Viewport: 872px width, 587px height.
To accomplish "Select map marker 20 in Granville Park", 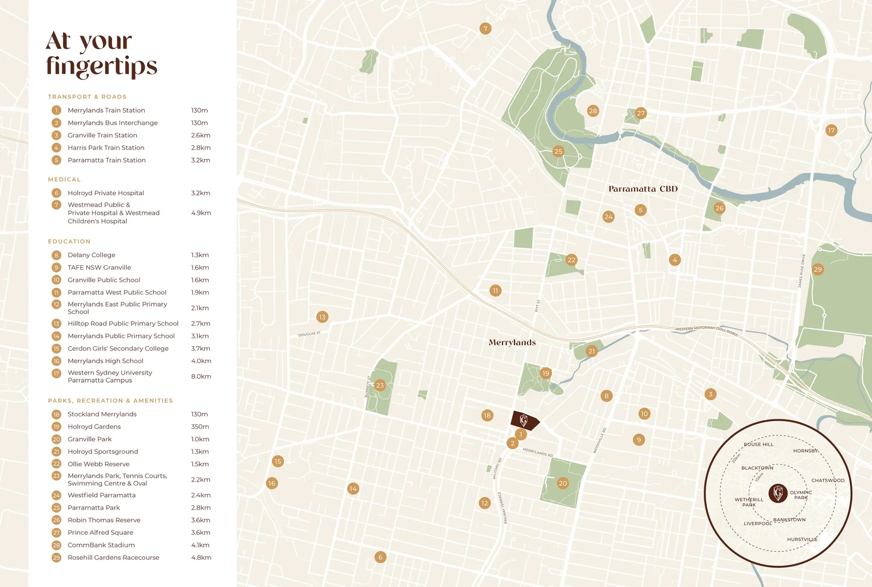I will (x=563, y=483).
